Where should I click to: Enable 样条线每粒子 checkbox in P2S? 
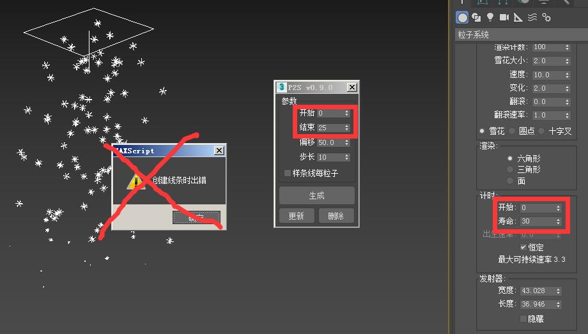[x=287, y=173]
